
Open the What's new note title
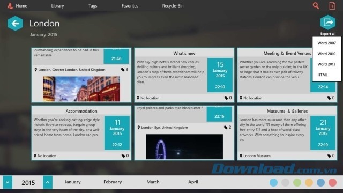coord(184,54)
